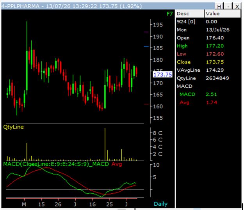Click the 190 price axis label
Image resolution: width=244 pixels, height=210 pixels.
coord(158,37)
